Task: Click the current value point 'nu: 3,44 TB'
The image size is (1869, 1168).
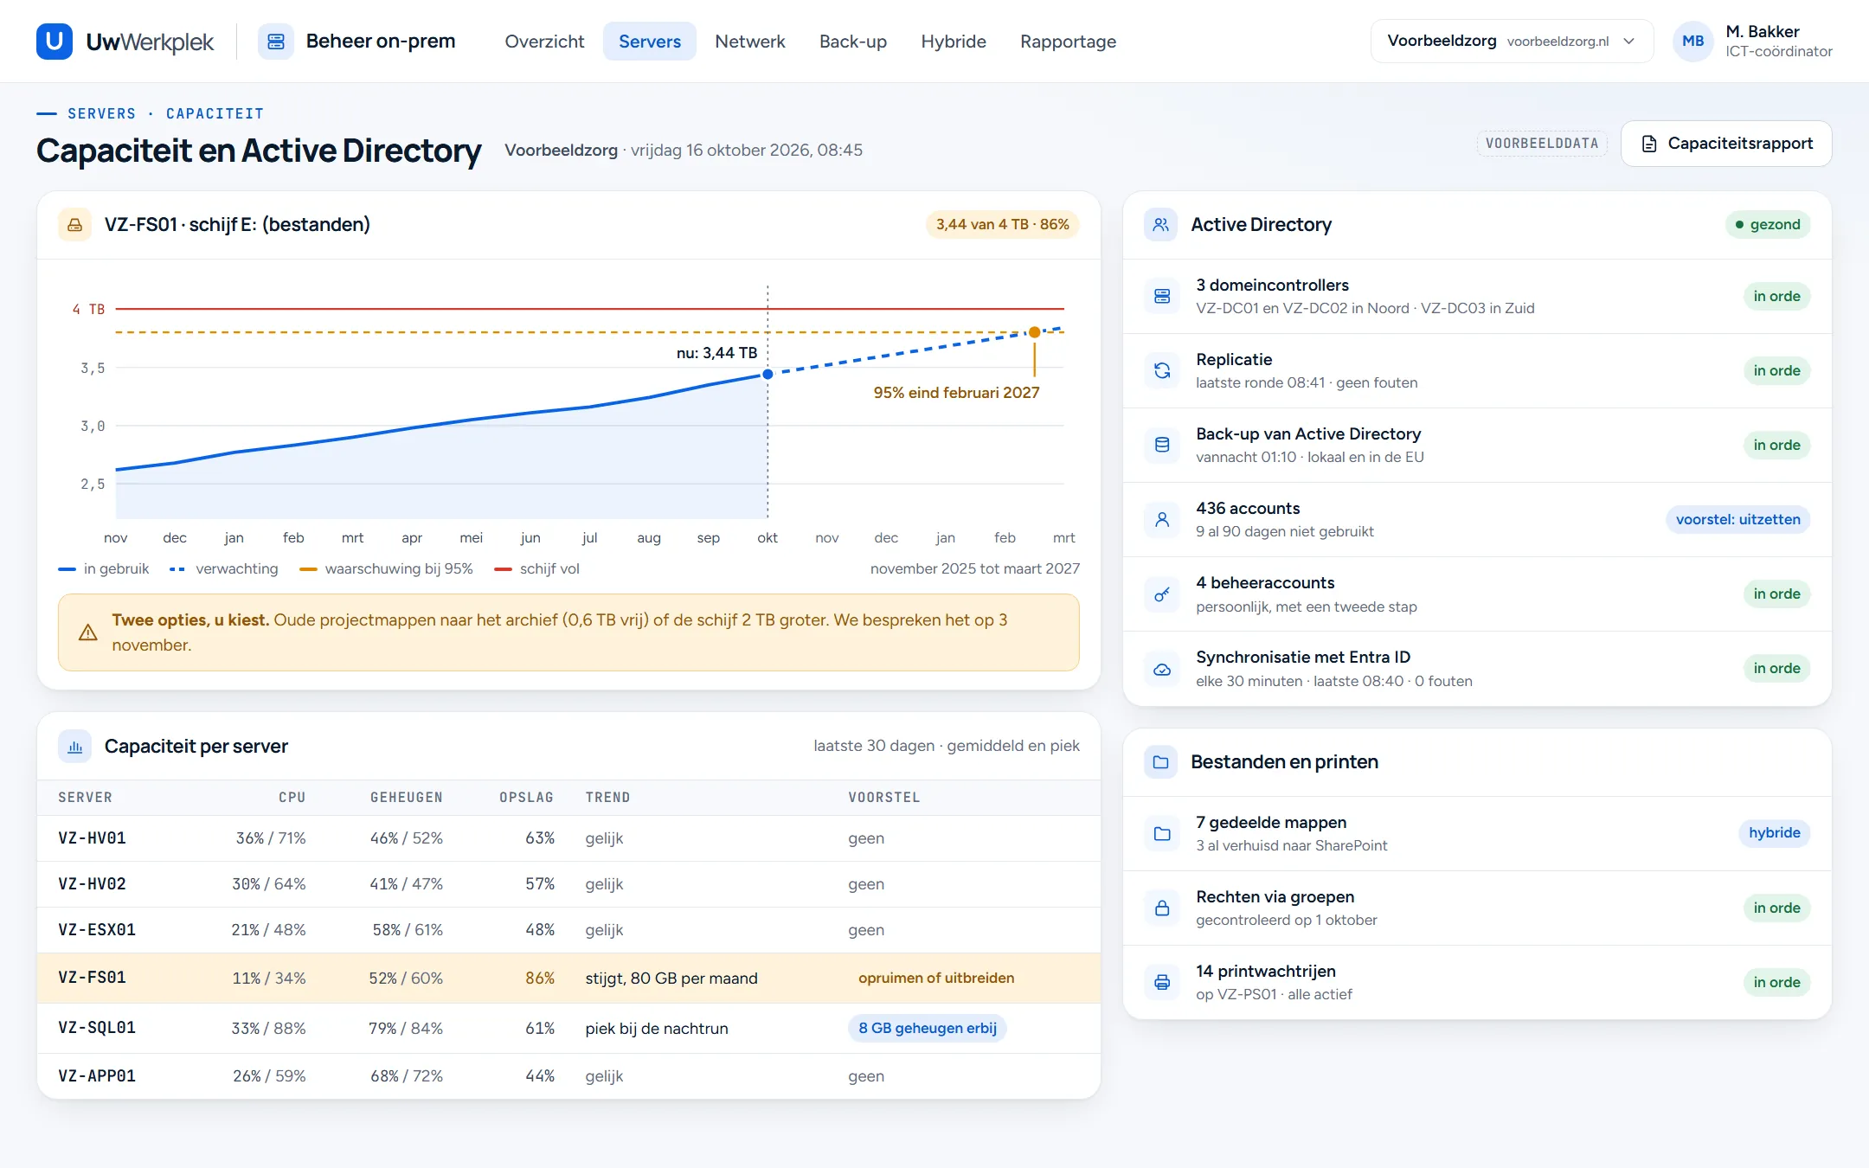Action: (x=768, y=374)
